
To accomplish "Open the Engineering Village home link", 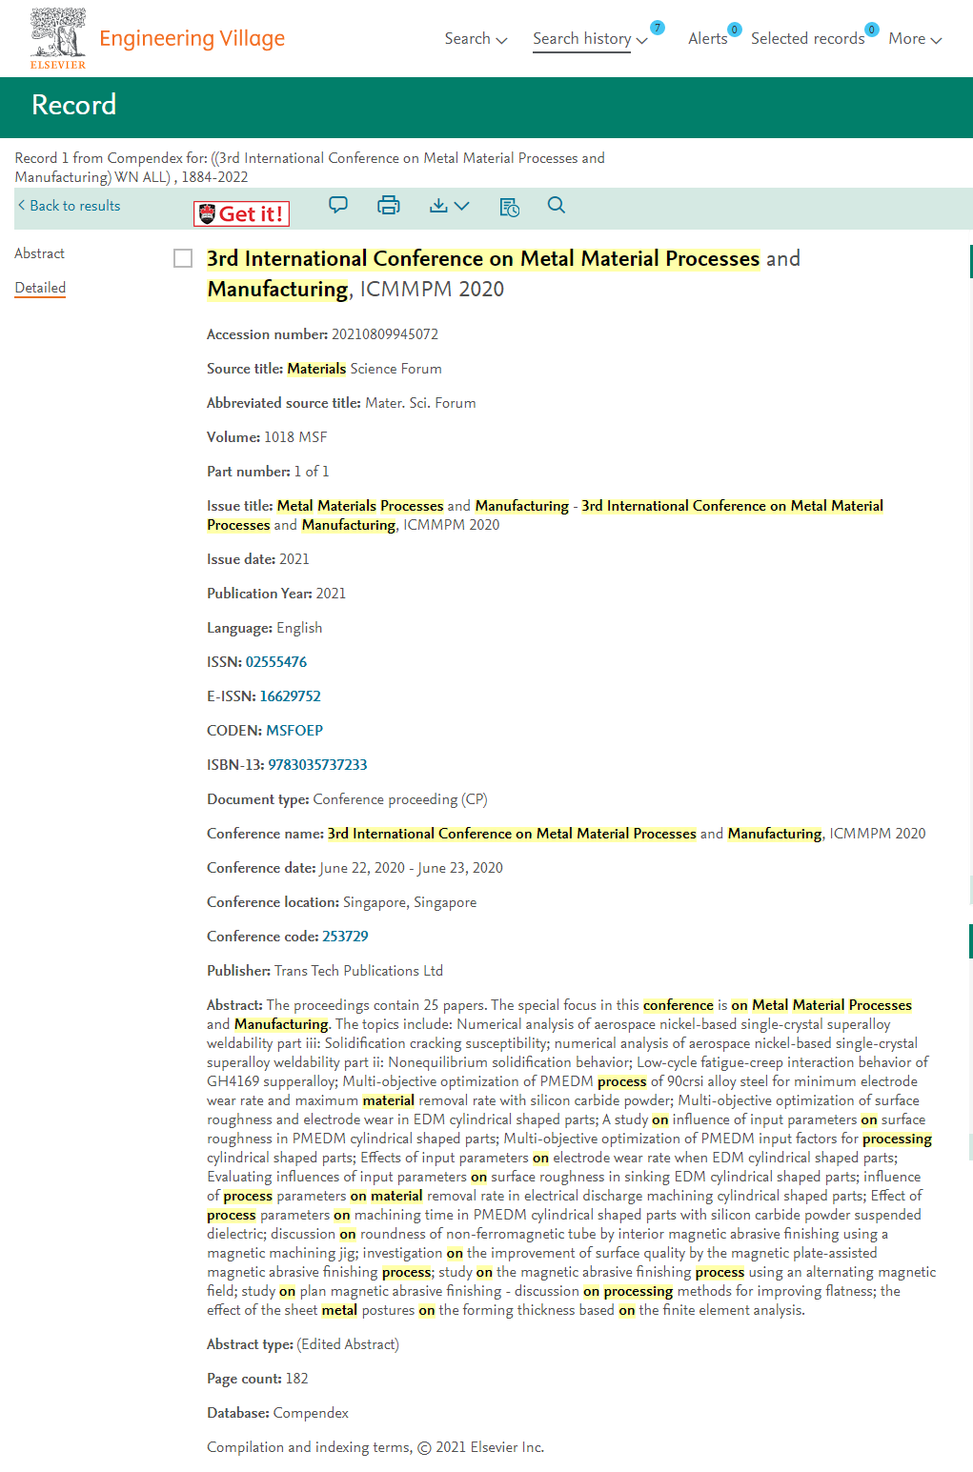I will 192,38.
